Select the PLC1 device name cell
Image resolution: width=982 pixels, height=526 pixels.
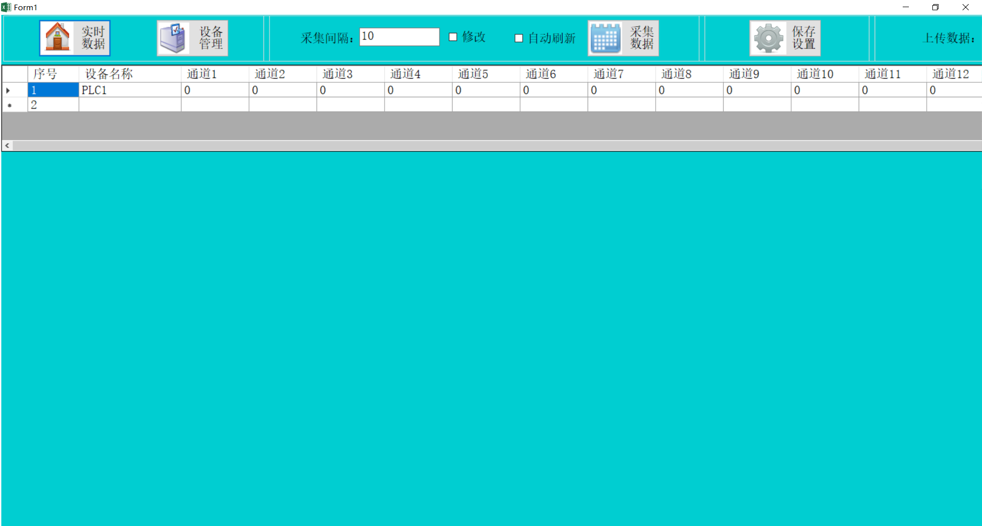130,90
